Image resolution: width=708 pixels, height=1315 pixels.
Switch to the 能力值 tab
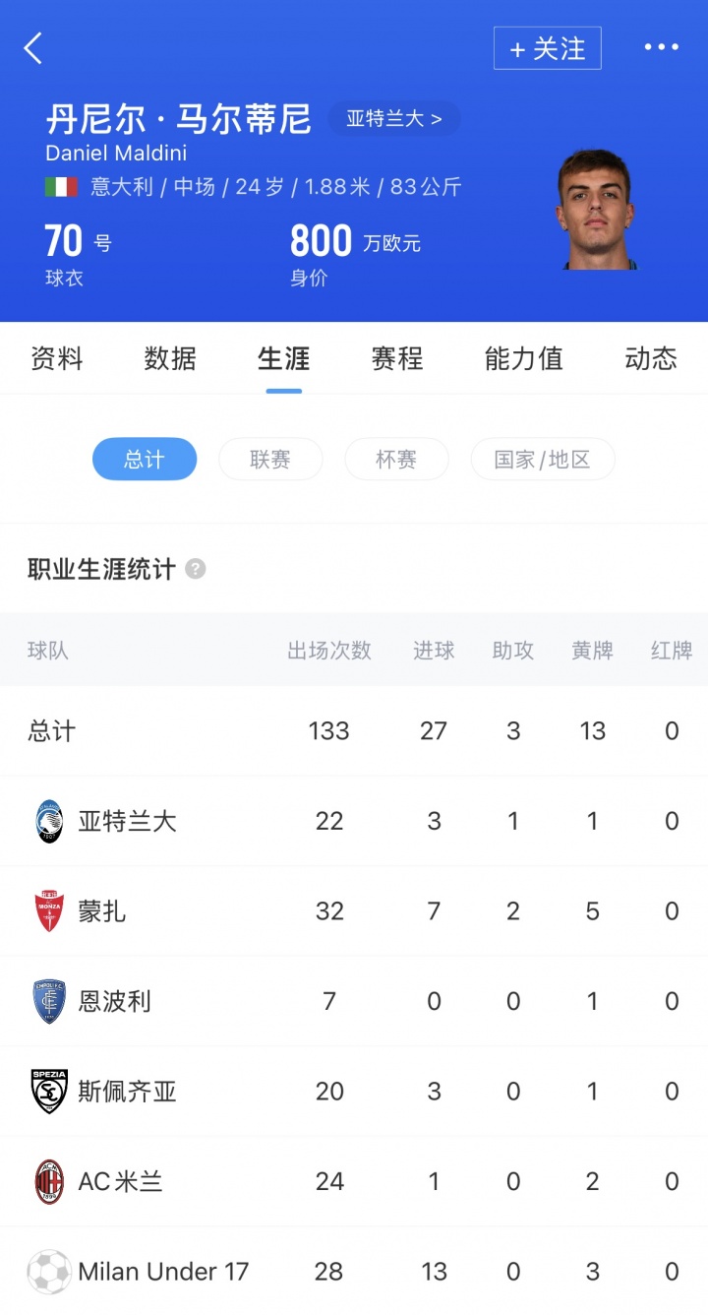[524, 358]
